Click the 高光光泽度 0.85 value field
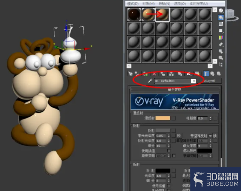This screenshot has width=241, height=191. coord(161,136)
